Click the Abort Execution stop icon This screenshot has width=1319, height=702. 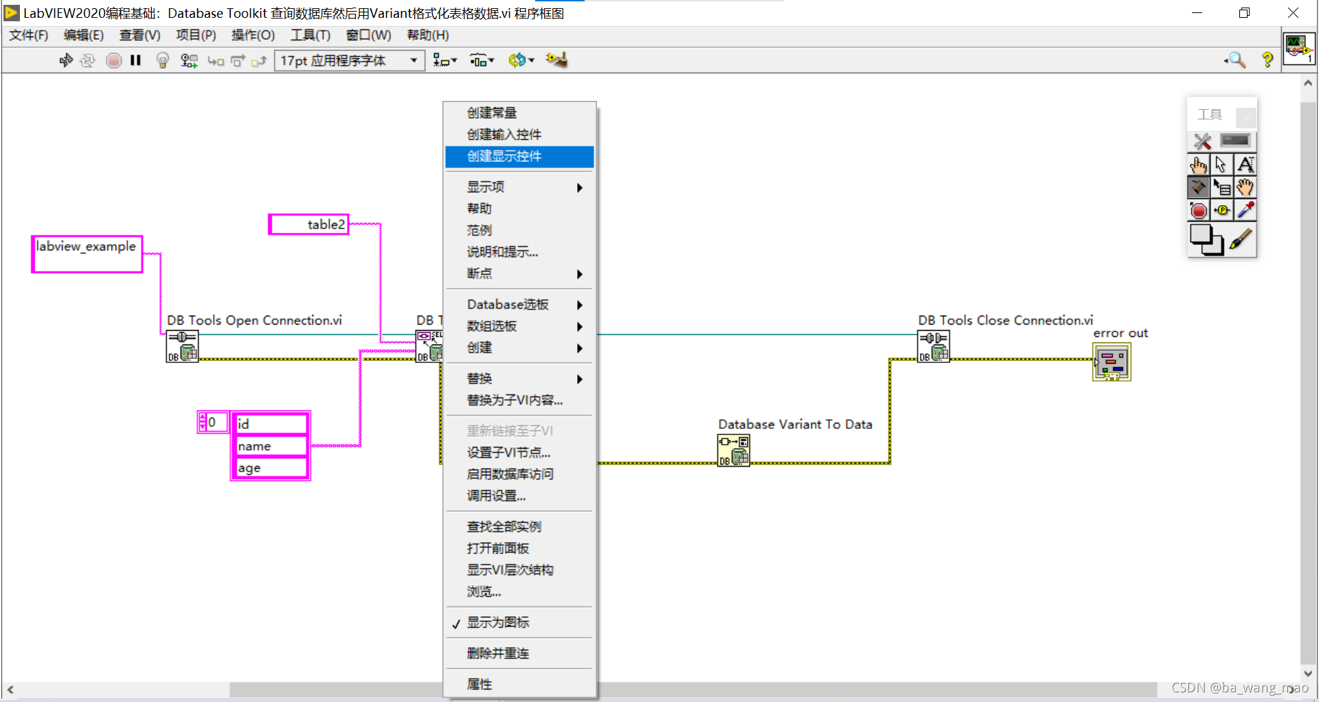(114, 60)
